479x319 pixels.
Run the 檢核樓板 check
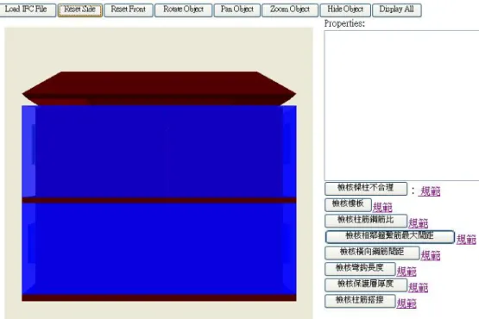tap(348, 205)
